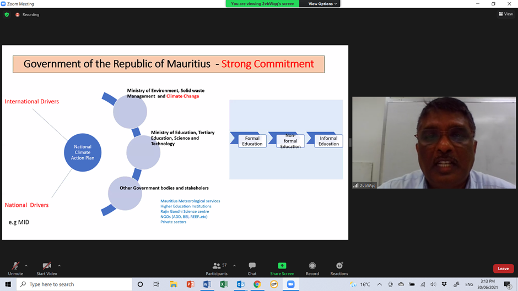Image resolution: width=518 pixels, height=291 pixels.
Task: Click the green encryption shield icon
Action: coord(7,15)
